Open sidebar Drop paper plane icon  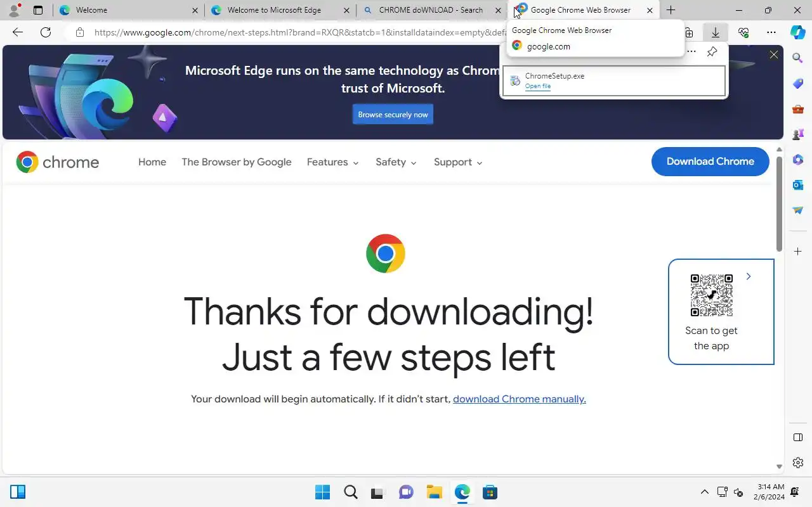pyautogui.click(x=798, y=210)
